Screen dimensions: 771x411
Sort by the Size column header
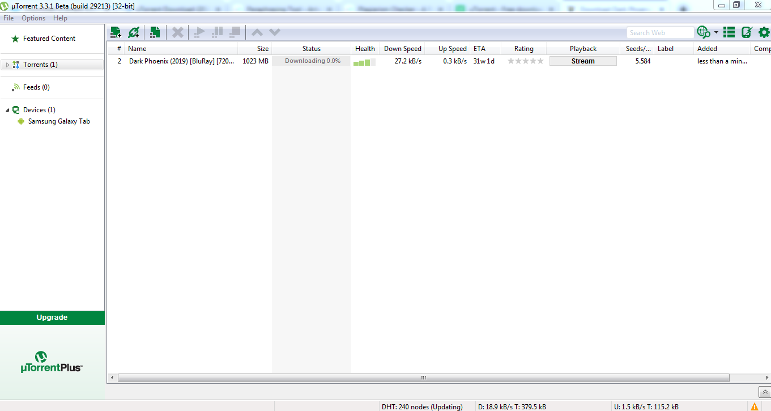pyautogui.click(x=254, y=49)
